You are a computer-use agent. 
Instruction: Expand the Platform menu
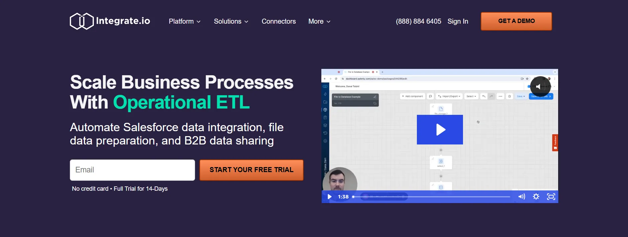184,21
